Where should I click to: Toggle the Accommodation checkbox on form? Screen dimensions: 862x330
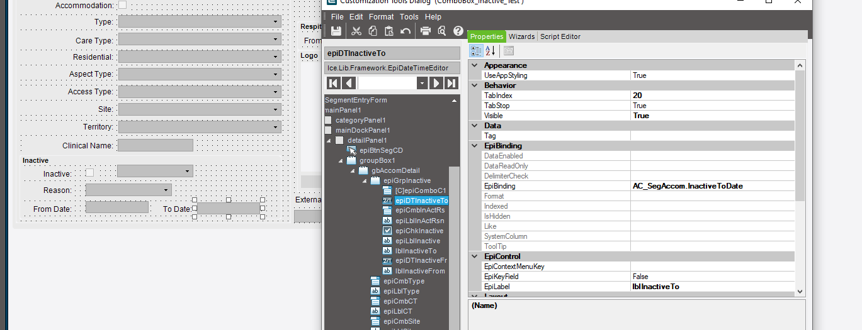point(123,5)
